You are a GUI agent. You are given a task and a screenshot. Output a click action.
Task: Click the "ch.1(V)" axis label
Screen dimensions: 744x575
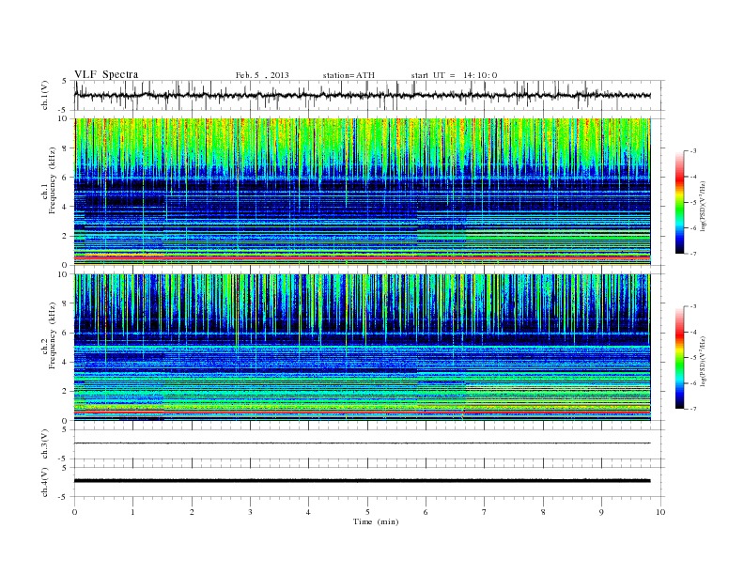pos(45,95)
